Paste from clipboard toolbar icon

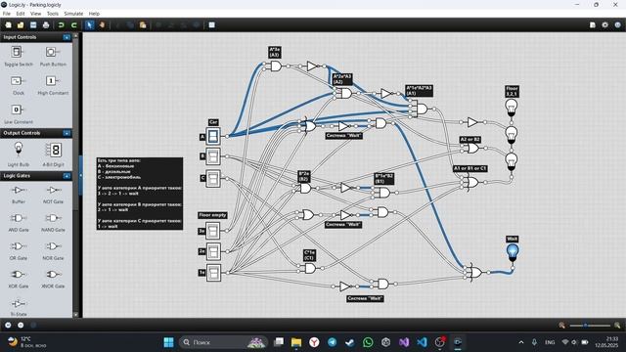[143, 25]
